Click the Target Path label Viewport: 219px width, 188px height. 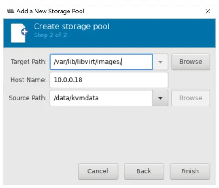click(x=29, y=62)
